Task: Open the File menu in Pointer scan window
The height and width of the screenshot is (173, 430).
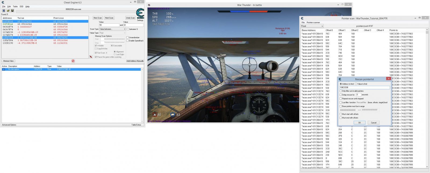Action: 303,23
